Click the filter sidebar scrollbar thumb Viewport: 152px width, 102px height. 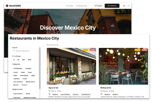click(40, 68)
